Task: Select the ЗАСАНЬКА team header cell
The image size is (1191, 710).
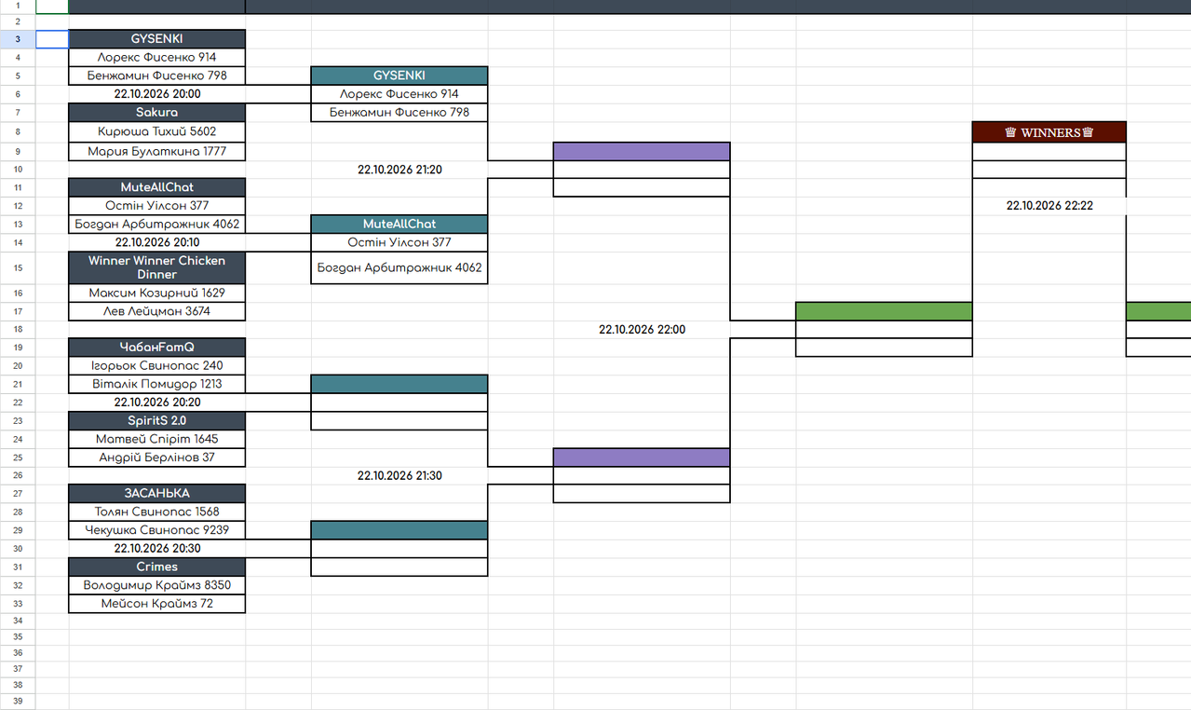Action: tap(157, 494)
